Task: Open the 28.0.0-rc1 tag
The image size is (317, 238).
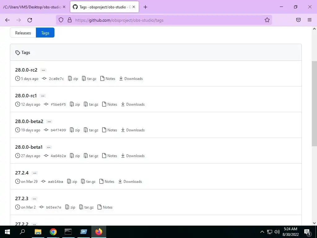Action: click(26, 95)
